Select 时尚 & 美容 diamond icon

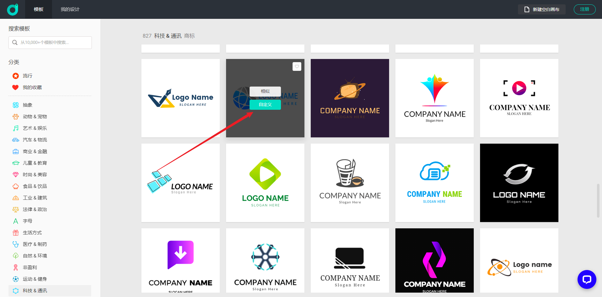(16, 175)
